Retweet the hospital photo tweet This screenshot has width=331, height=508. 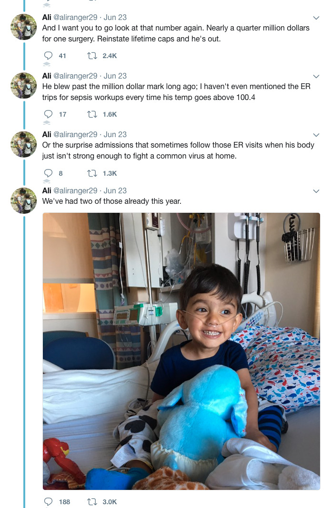(x=90, y=501)
